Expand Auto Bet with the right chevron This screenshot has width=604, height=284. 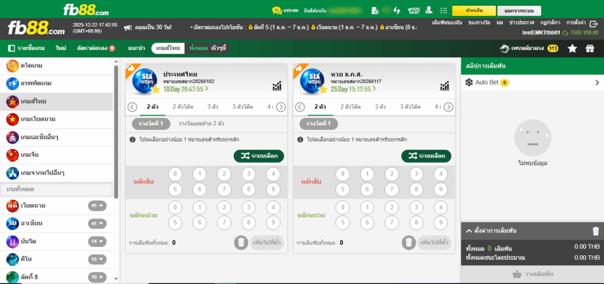[597, 82]
